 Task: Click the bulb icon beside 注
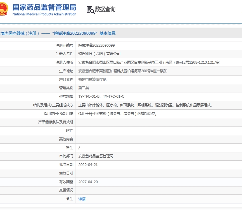(68, 199)
